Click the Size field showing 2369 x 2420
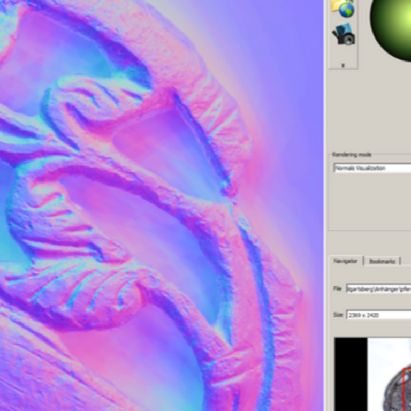Image resolution: width=411 pixels, height=411 pixels. coord(378,315)
